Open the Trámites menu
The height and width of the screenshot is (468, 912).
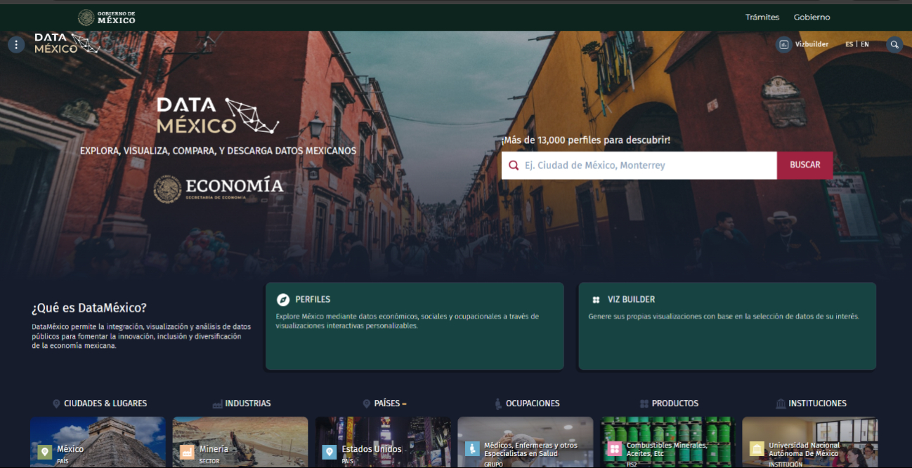coord(762,17)
